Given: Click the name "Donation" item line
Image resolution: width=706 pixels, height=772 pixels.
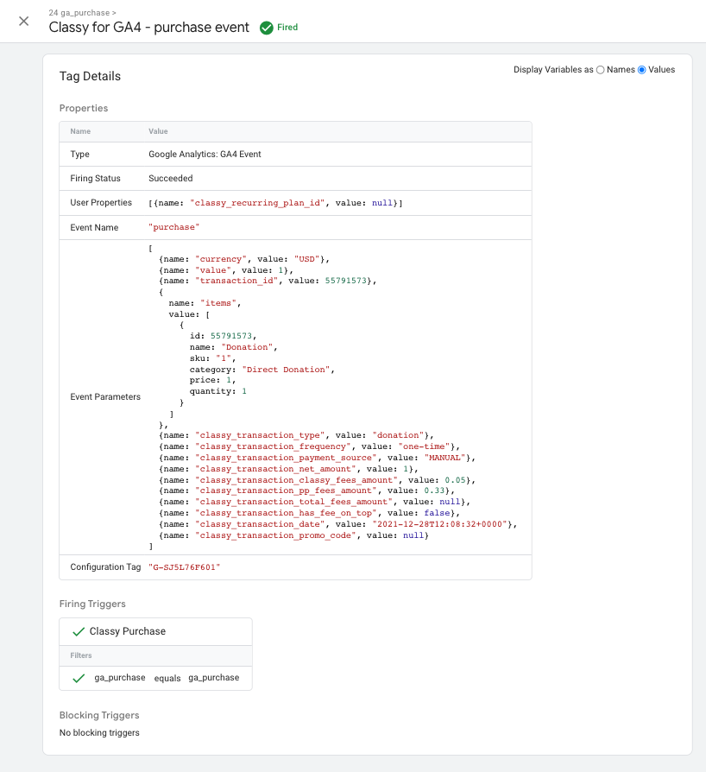Looking at the screenshot, I should [x=234, y=347].
